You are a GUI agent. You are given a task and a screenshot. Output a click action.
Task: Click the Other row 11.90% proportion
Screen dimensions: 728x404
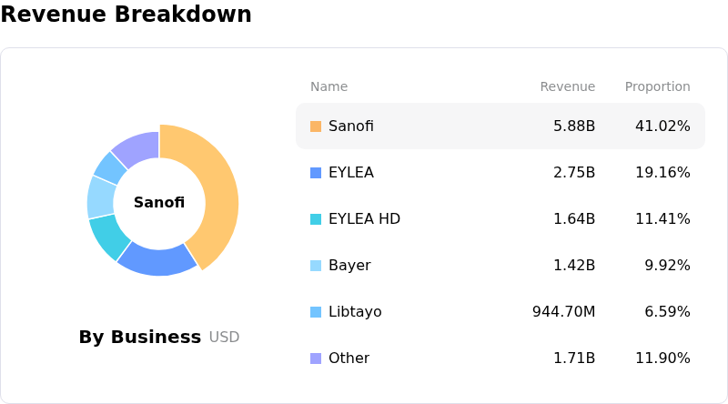pyautogui.click(x=662, y=359)
